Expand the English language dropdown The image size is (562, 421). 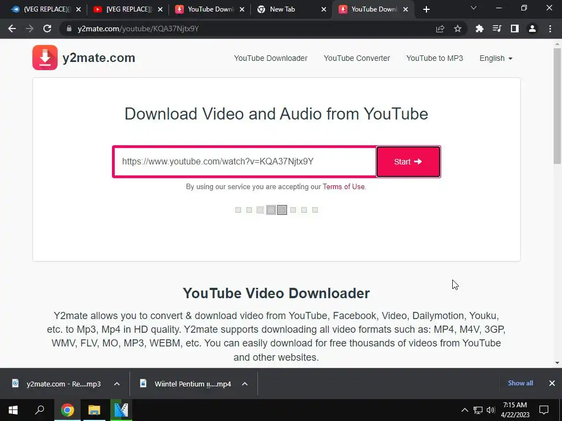pyautogui.click(x=496, y=58)
